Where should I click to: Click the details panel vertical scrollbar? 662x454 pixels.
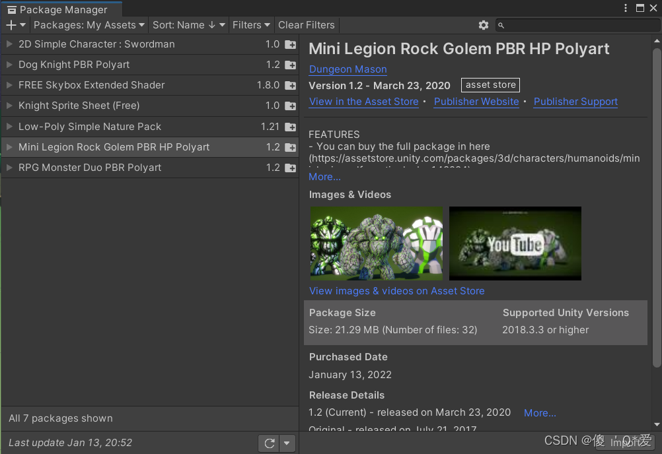pyautogui.click(x=657, y=207)
